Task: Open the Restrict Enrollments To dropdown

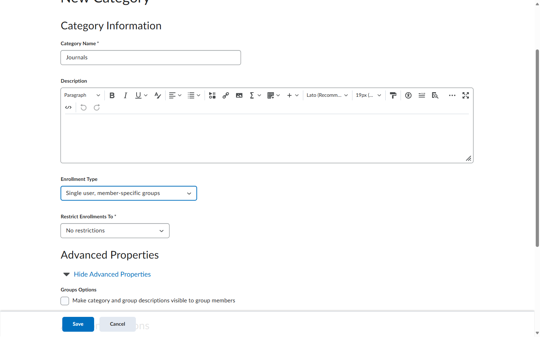Action: coord(115,231)
